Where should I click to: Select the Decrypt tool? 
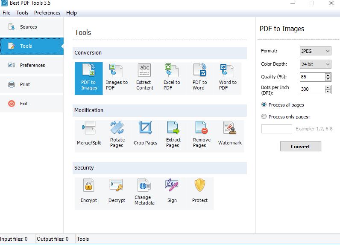tap(117, 193)
